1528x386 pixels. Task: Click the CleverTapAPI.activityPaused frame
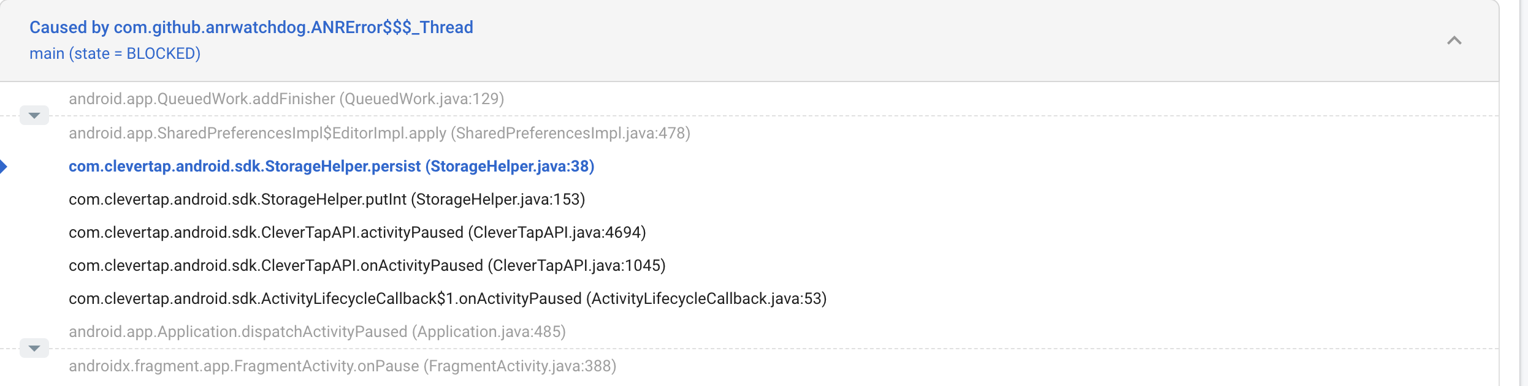pyautogui.click(x=357, y=232)
